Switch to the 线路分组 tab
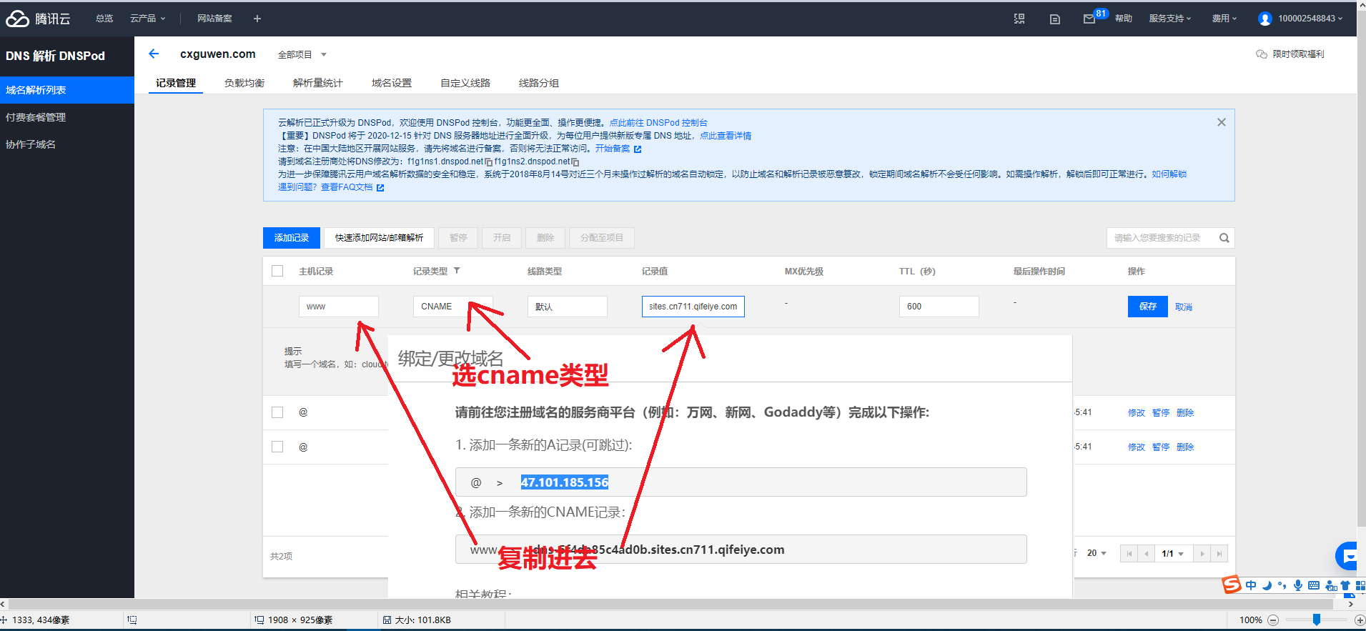This screenshot has height=631, width=1366. click(x=539, y=83)
